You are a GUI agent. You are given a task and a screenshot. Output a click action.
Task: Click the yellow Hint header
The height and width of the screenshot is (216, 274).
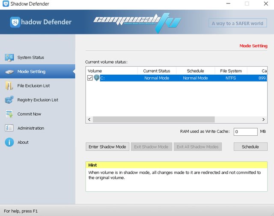(176, 165)
